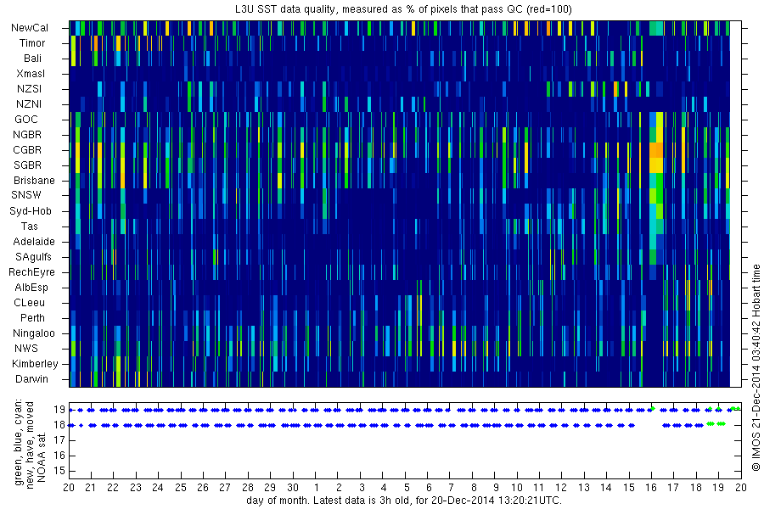Screen dimensions: 764x509
Task: Click the day 12 x-axis label
Action: (x=561, y=487)
